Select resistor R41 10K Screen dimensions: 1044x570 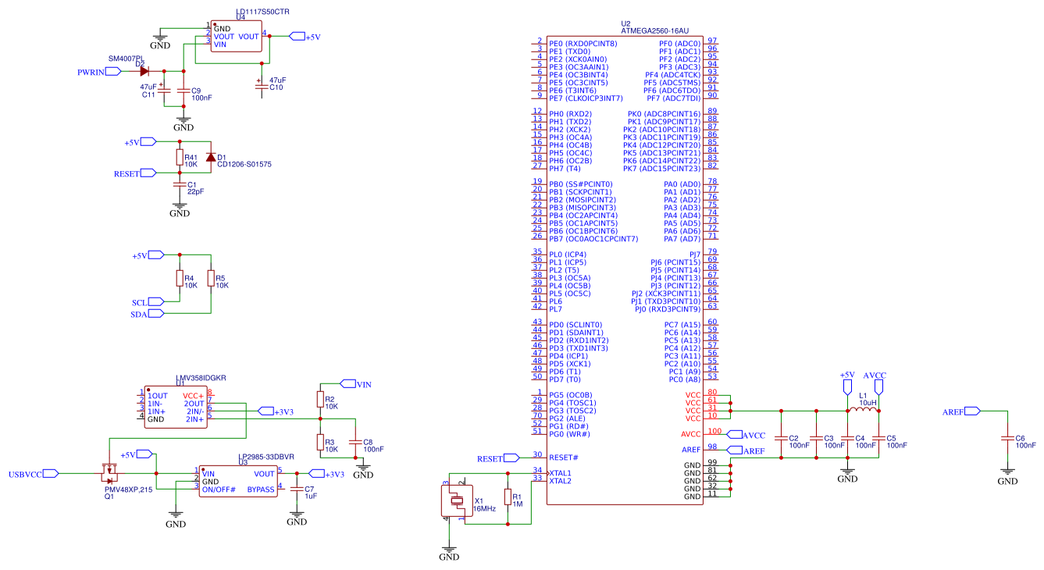click(x=180, y=159)
